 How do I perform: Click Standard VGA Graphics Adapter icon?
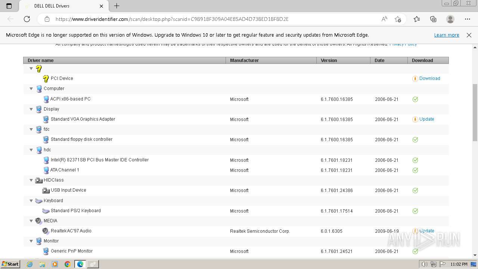46,119
